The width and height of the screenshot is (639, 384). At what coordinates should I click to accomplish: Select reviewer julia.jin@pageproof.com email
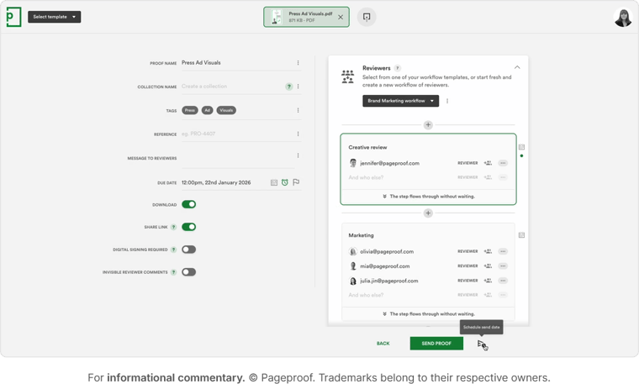pos(388,281)
